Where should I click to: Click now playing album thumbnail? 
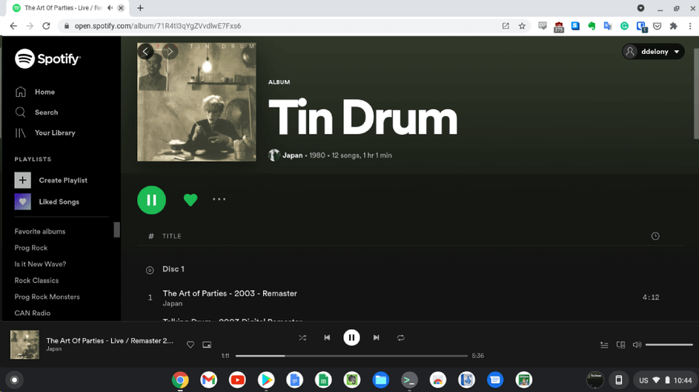24,345
